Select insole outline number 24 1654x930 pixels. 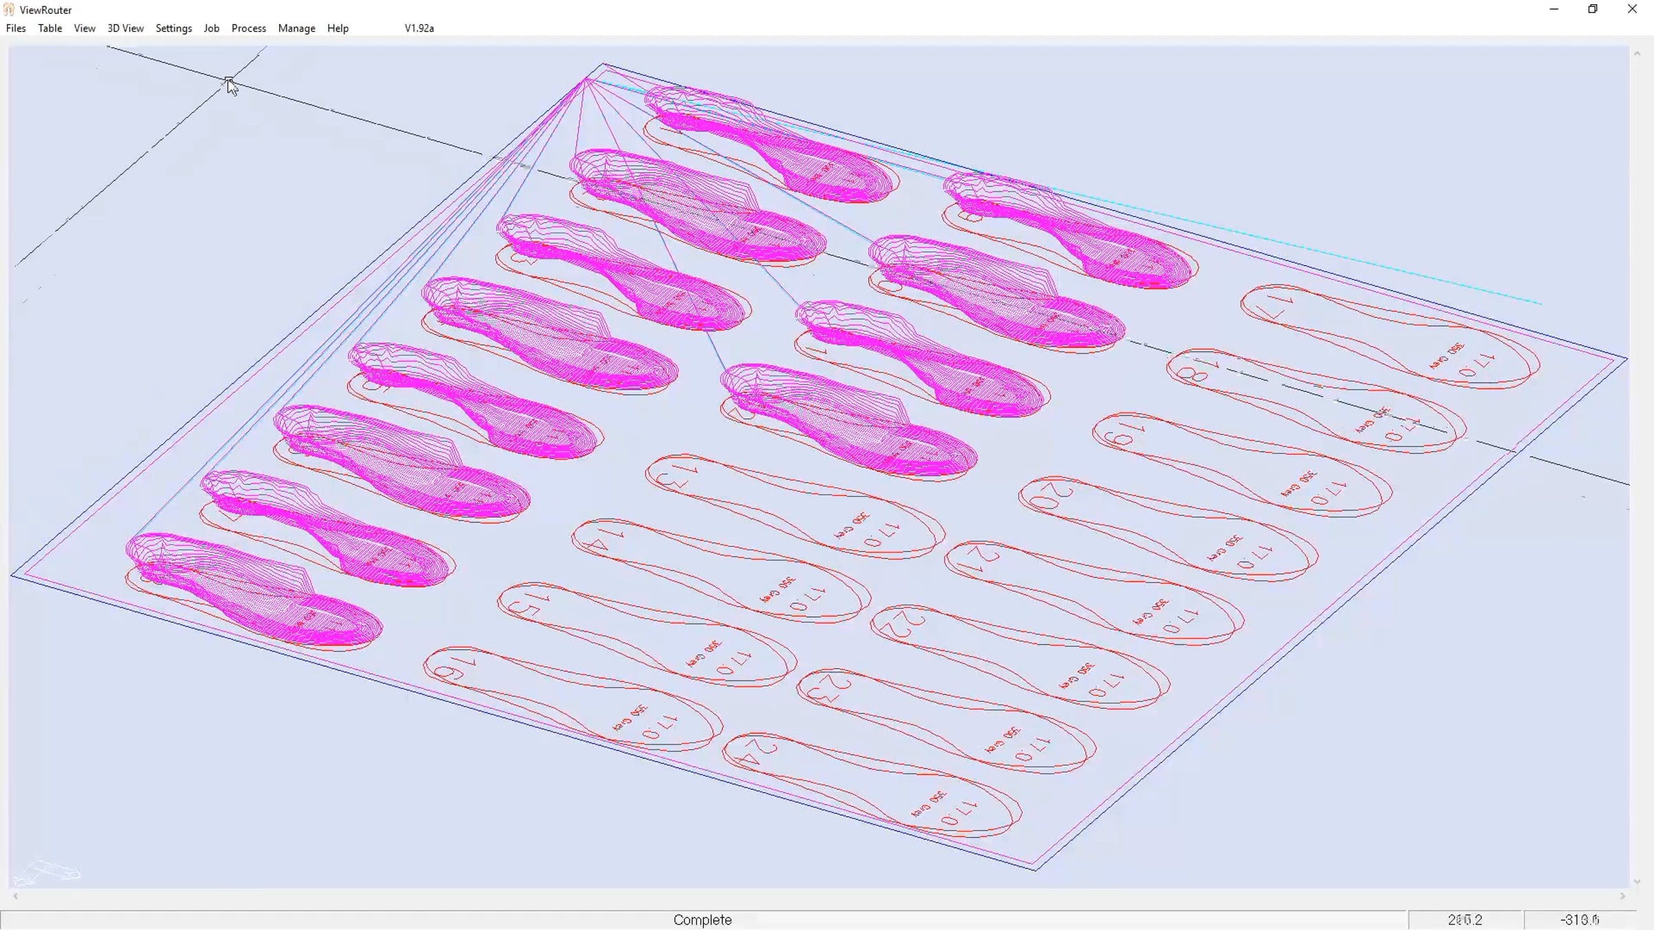[x=872, y=786]
